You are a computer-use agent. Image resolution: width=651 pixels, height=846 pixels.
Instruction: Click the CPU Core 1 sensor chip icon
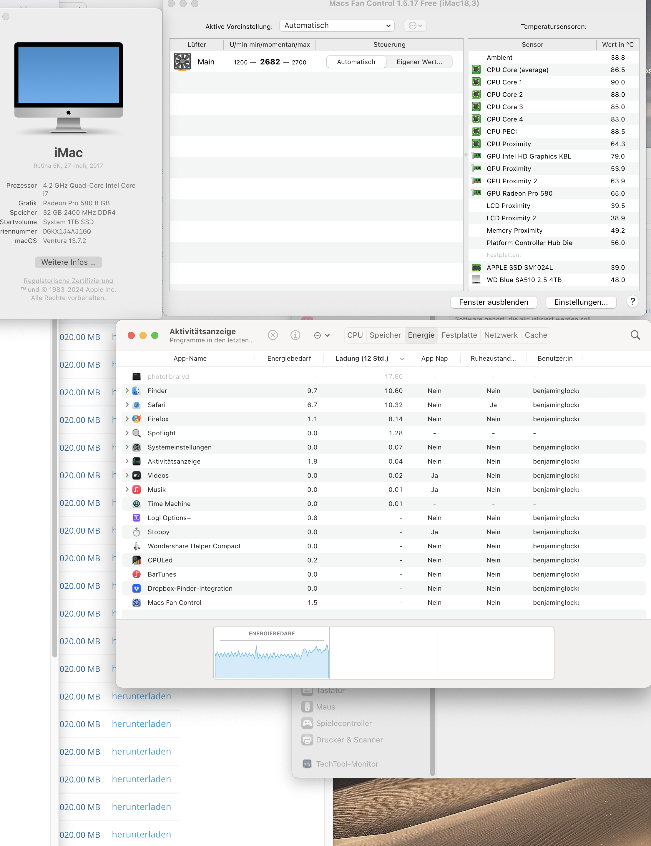pyautogui.click(x=476, y=82)
